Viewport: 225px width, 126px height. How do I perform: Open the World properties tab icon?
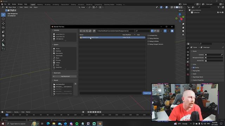(x=188, y=65)
